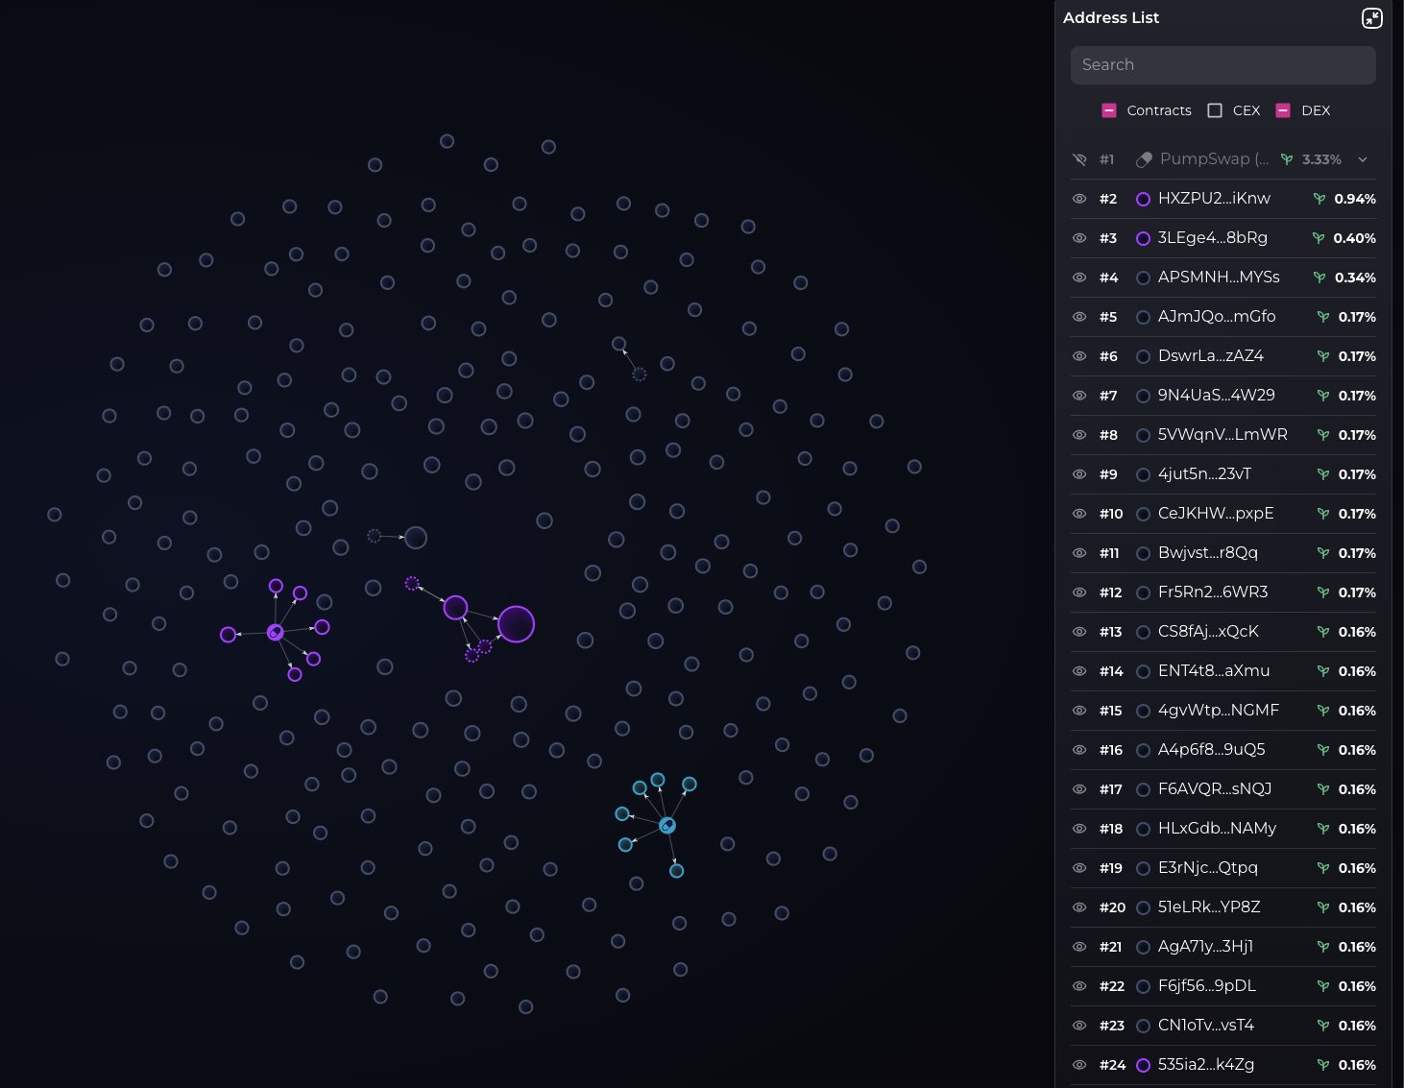Click the pill icon beside PumpSwap
1404x1088 pixels.
click(x=1143, y=159)
